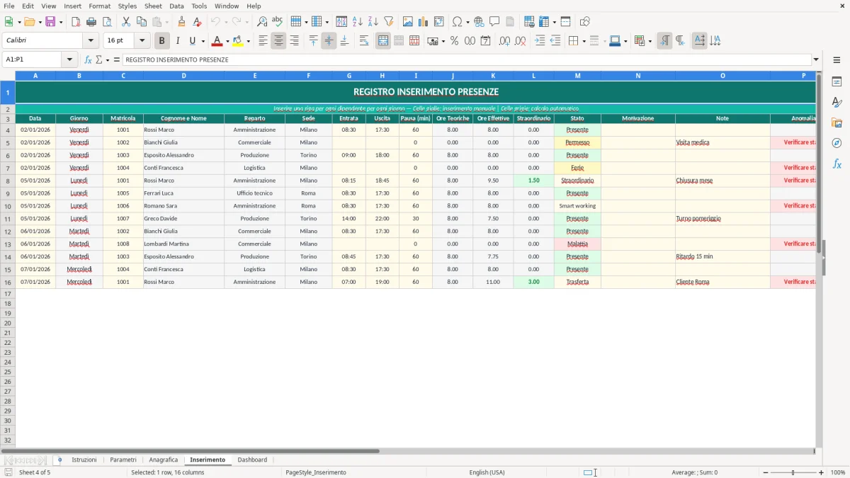Viewport: 850px width, 478px height.
Task: Open the Function Wizard fx icon
Action: point(88,59)
